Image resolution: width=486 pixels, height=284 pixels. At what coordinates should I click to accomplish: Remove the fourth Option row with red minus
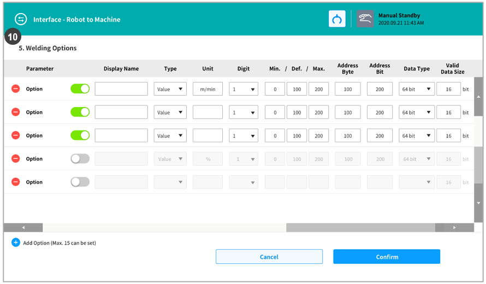pos(16,159)
